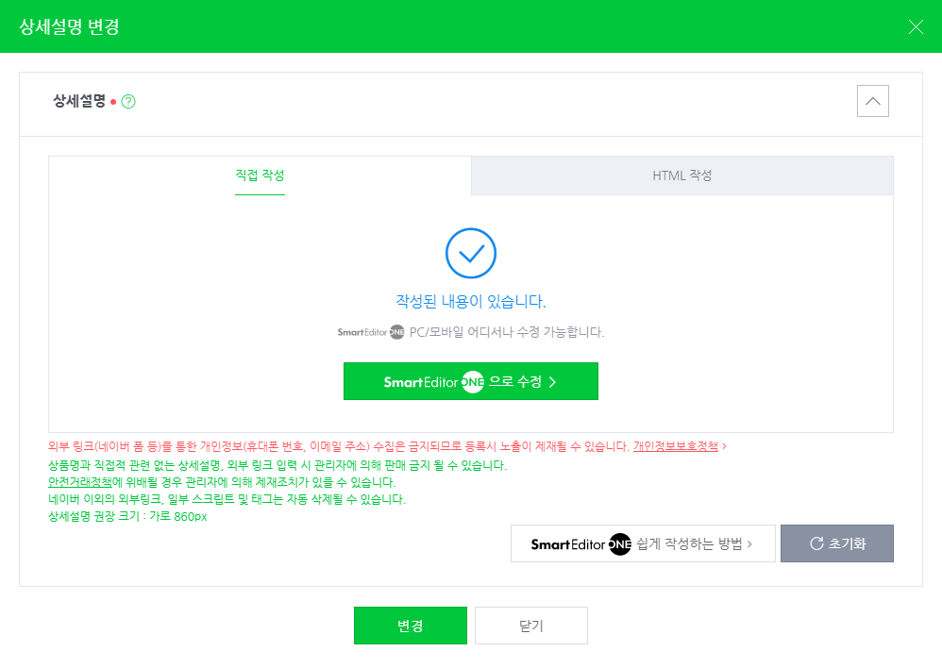Click the 작성된 내용이 있습니다 message text
This screenshot has height=668, width=942.
coord(470,301)
